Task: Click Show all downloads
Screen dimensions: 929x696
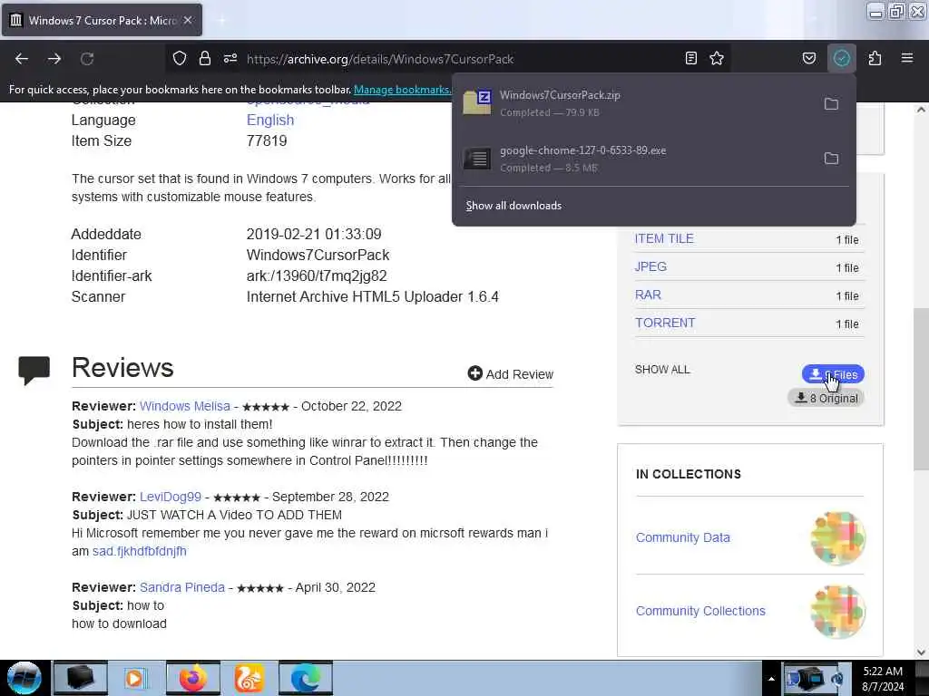Action: pyautogui.click(x=513, y=206)
